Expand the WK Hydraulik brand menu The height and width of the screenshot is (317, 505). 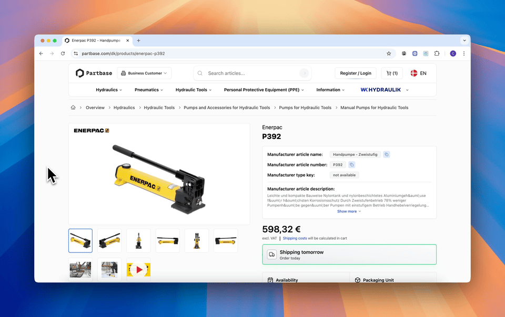385,90
